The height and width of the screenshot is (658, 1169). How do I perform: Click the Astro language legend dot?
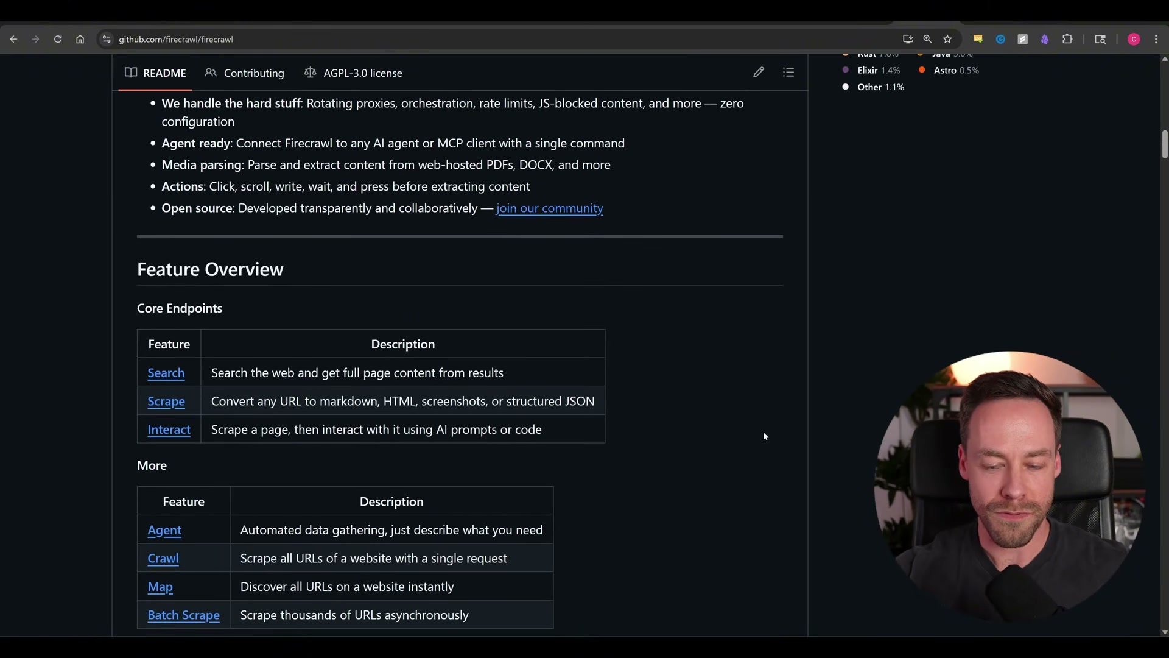pyautogui.click(x=923, y=69)
